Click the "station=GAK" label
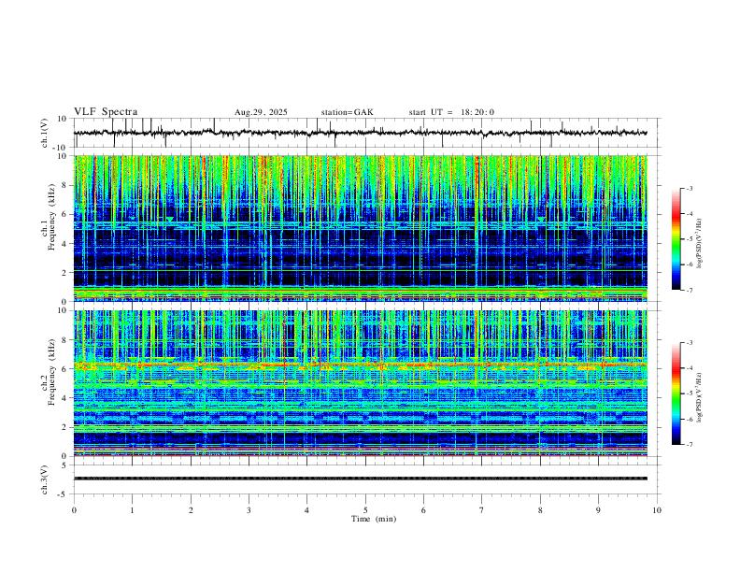The height and width of the screenshot is (572, 740). [348, 112]
